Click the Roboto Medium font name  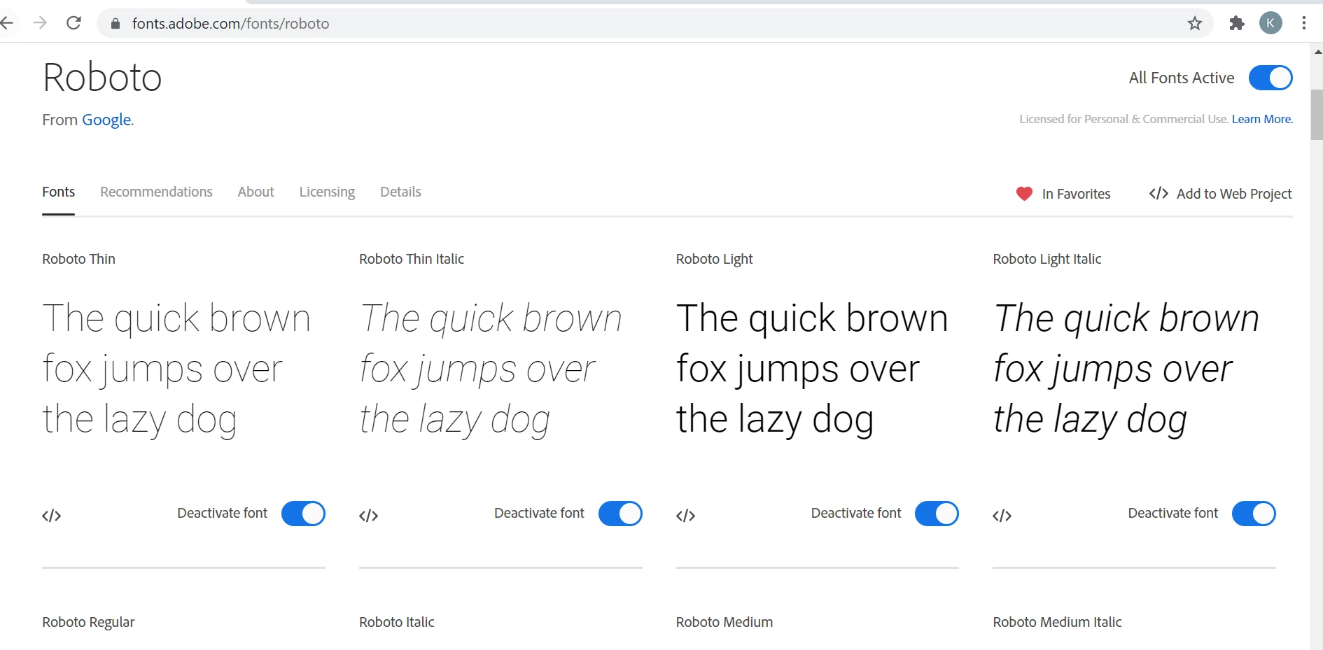724,622
